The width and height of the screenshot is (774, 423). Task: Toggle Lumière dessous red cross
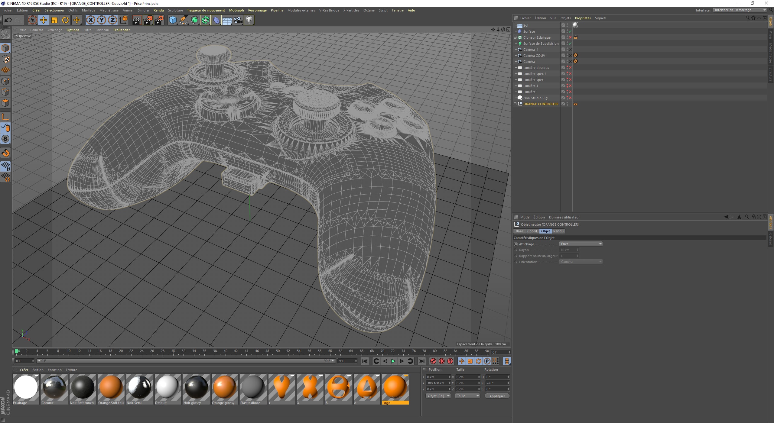point(570,68)
